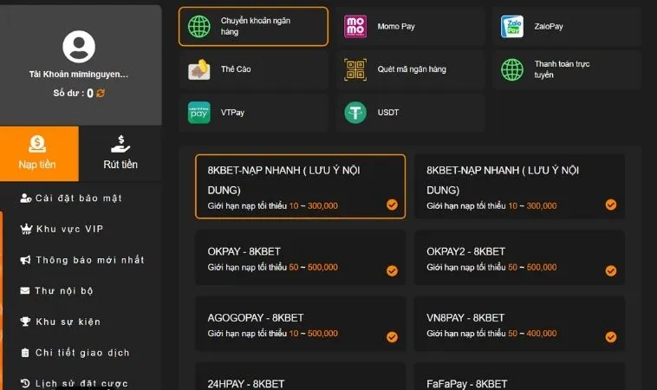Open Lịch sử đặt cược menu item
This screenshot has height=390, width=657.
click(x=75, y=383)
